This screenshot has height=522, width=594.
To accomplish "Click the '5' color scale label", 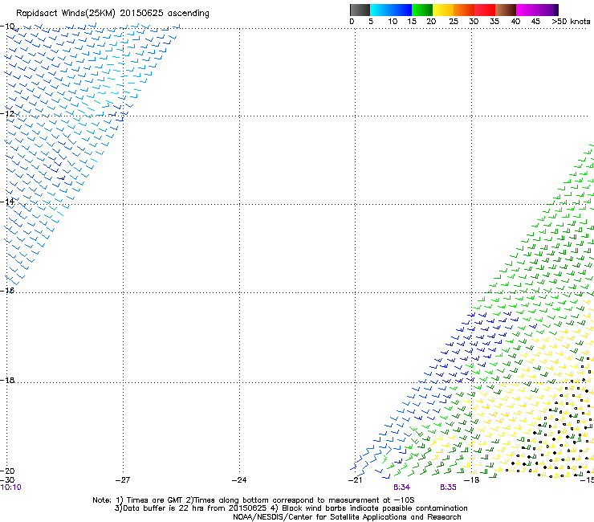I will tap(371, 22).
